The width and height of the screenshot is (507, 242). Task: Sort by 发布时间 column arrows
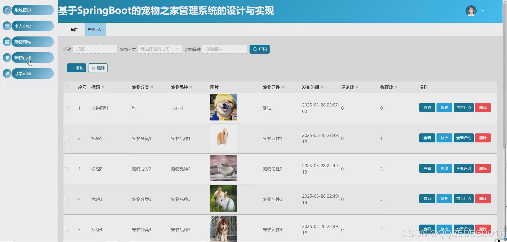coord(322,87)
